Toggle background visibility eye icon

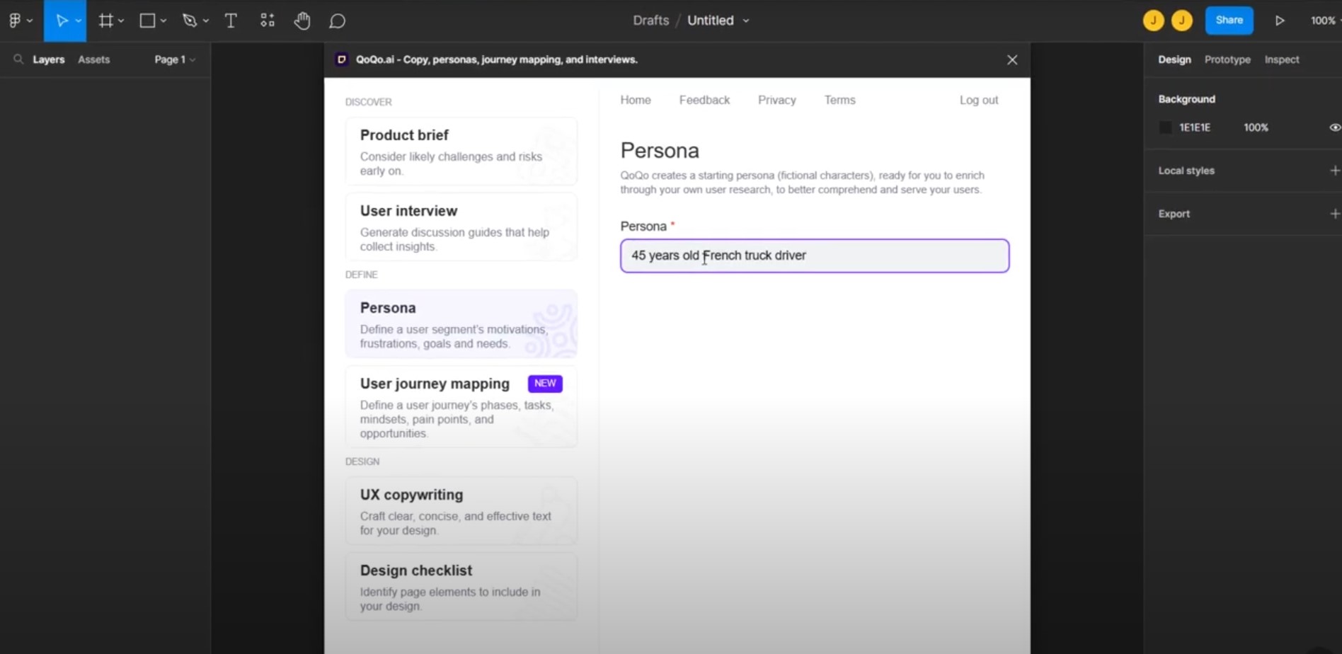[x=1335, y=127]
